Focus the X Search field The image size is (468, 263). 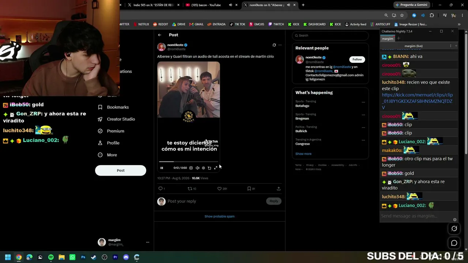[x=330, y=35]
